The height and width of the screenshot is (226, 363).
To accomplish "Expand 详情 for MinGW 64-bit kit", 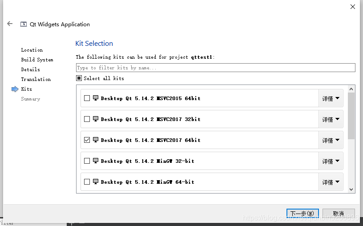I will coord(331,182).
